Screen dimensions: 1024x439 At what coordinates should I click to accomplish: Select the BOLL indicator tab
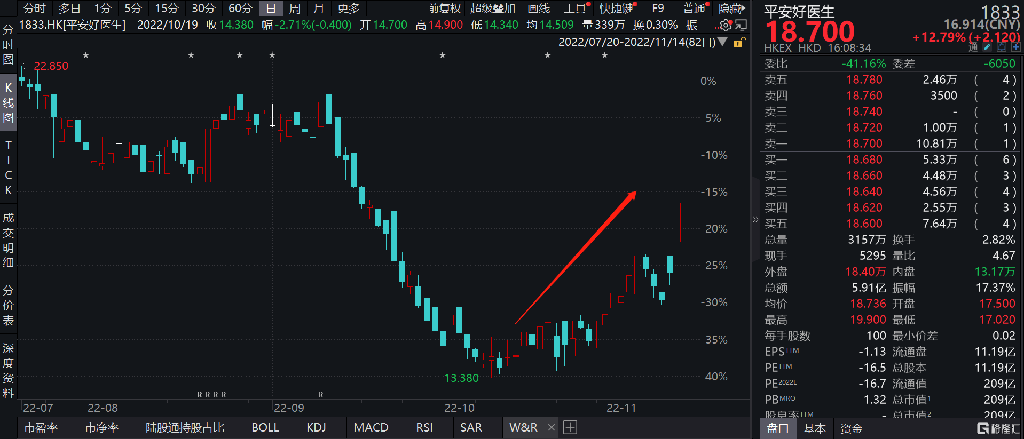[265, 427]
